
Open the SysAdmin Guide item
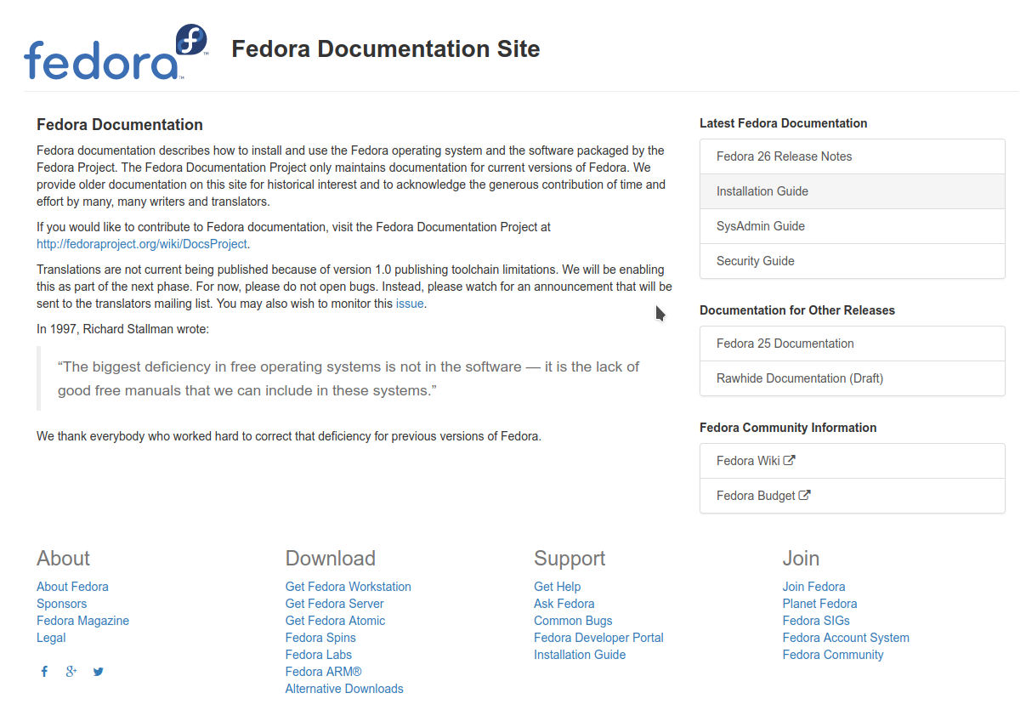click(852, 226)
